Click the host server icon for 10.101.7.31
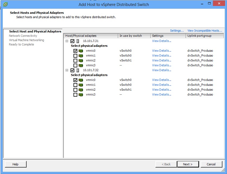This screenshot has height=174, width=227. [x=78, y=41]
